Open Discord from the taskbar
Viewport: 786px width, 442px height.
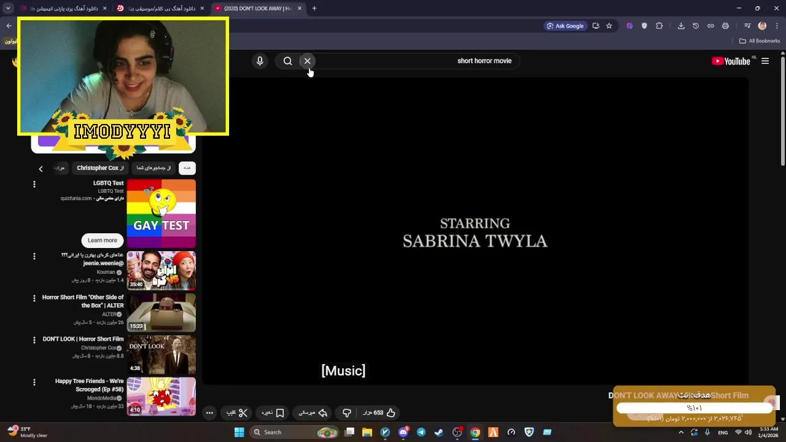click(x=403, y=432)
